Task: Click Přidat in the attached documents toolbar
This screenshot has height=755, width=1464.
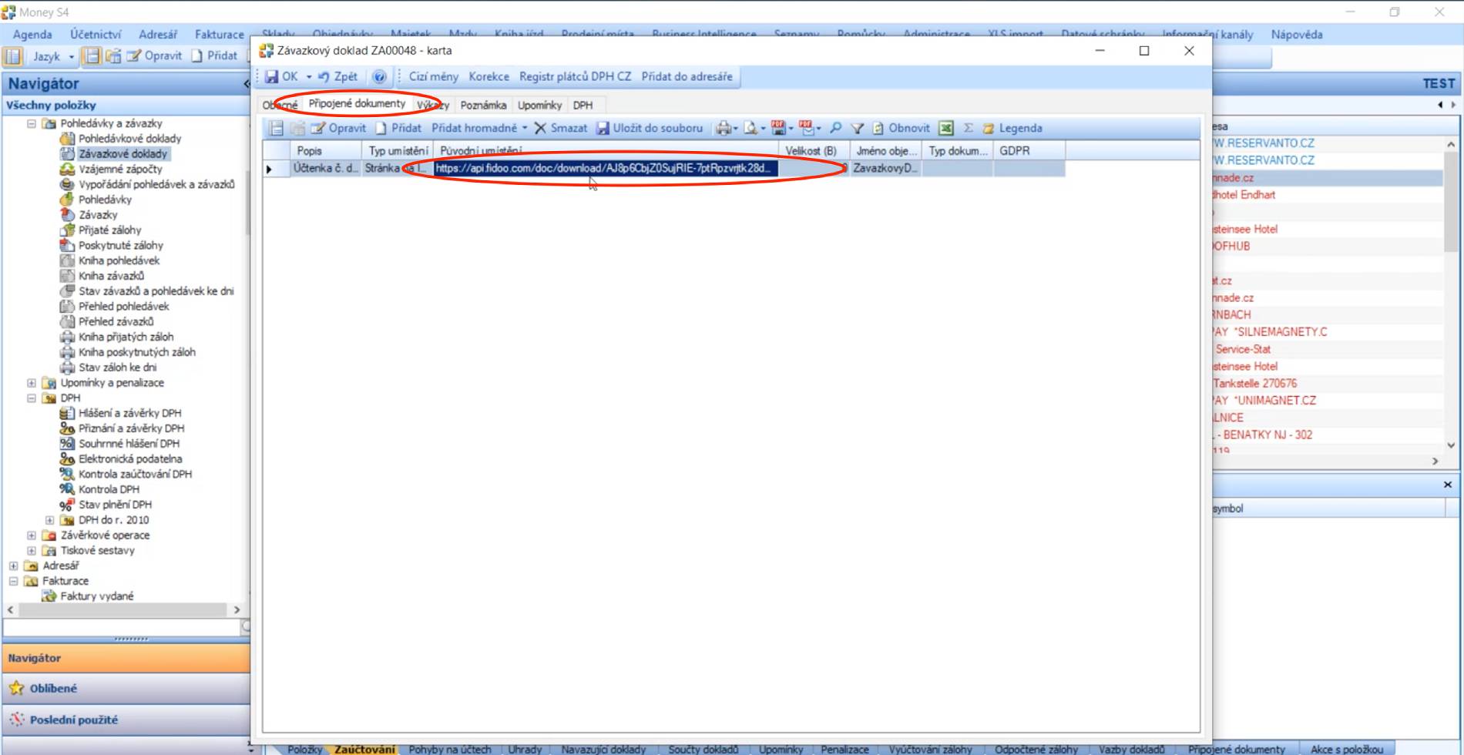Action: 398,128
